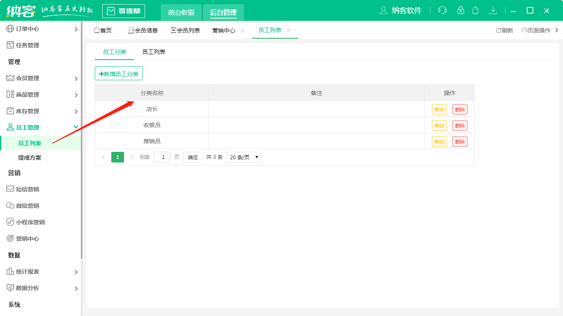Click the 纳客软件 user account icon
Screen dimensions: 563x316
[384, 10]
